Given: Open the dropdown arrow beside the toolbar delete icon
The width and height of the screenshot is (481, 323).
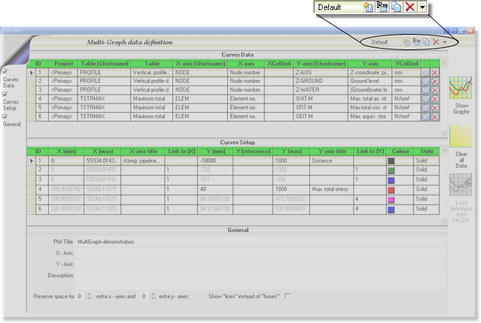Looking at the screenshot, I should click(445, 42).
